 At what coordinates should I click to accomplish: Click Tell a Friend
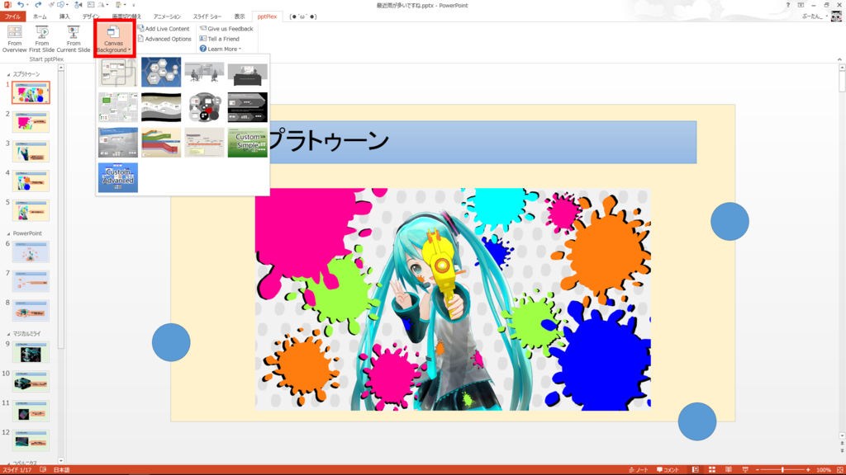click(x=220, y=39)
